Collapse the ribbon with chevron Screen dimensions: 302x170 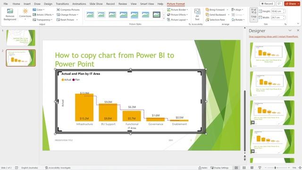298,24
